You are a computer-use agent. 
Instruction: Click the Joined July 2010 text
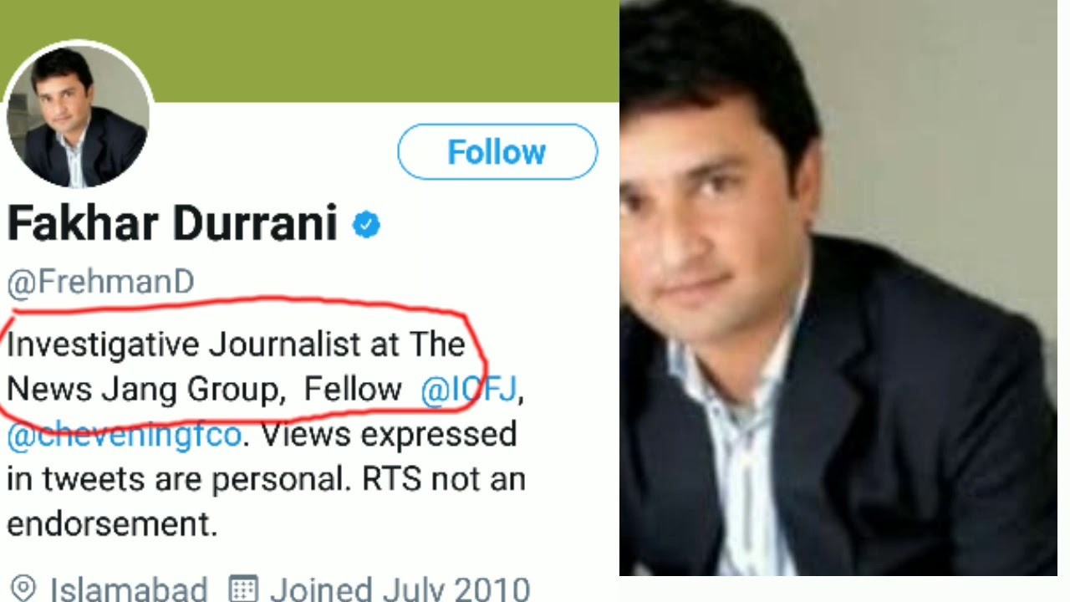(400, 589)
